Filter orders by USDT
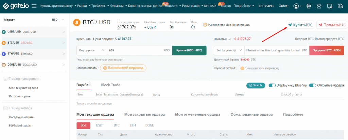 100,125
